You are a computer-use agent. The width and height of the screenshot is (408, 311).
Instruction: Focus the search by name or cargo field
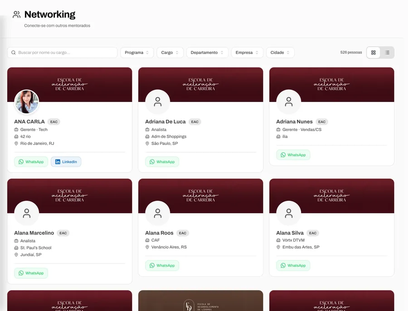tap(62, 53)
